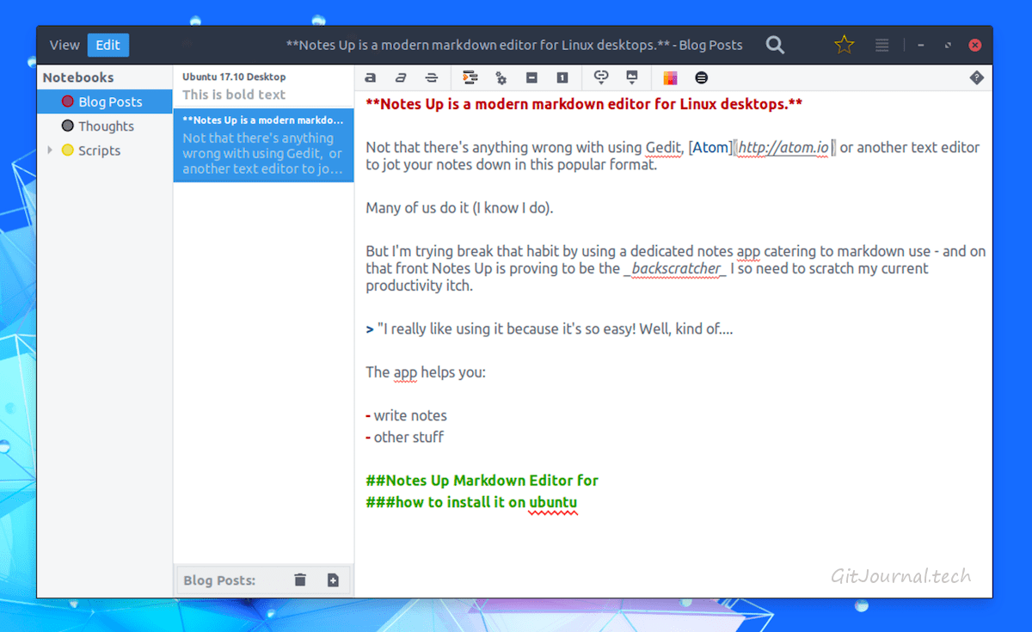
Task: Click the red bold title line in editor
Action: click(584, 104)
